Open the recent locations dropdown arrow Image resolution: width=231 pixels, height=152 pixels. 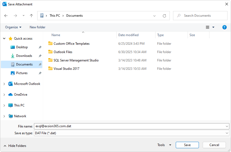(23, 15)
